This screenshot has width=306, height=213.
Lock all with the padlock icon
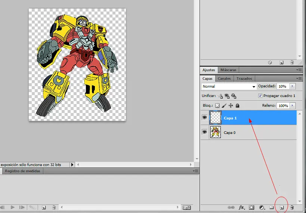click(x=237, y=106)
